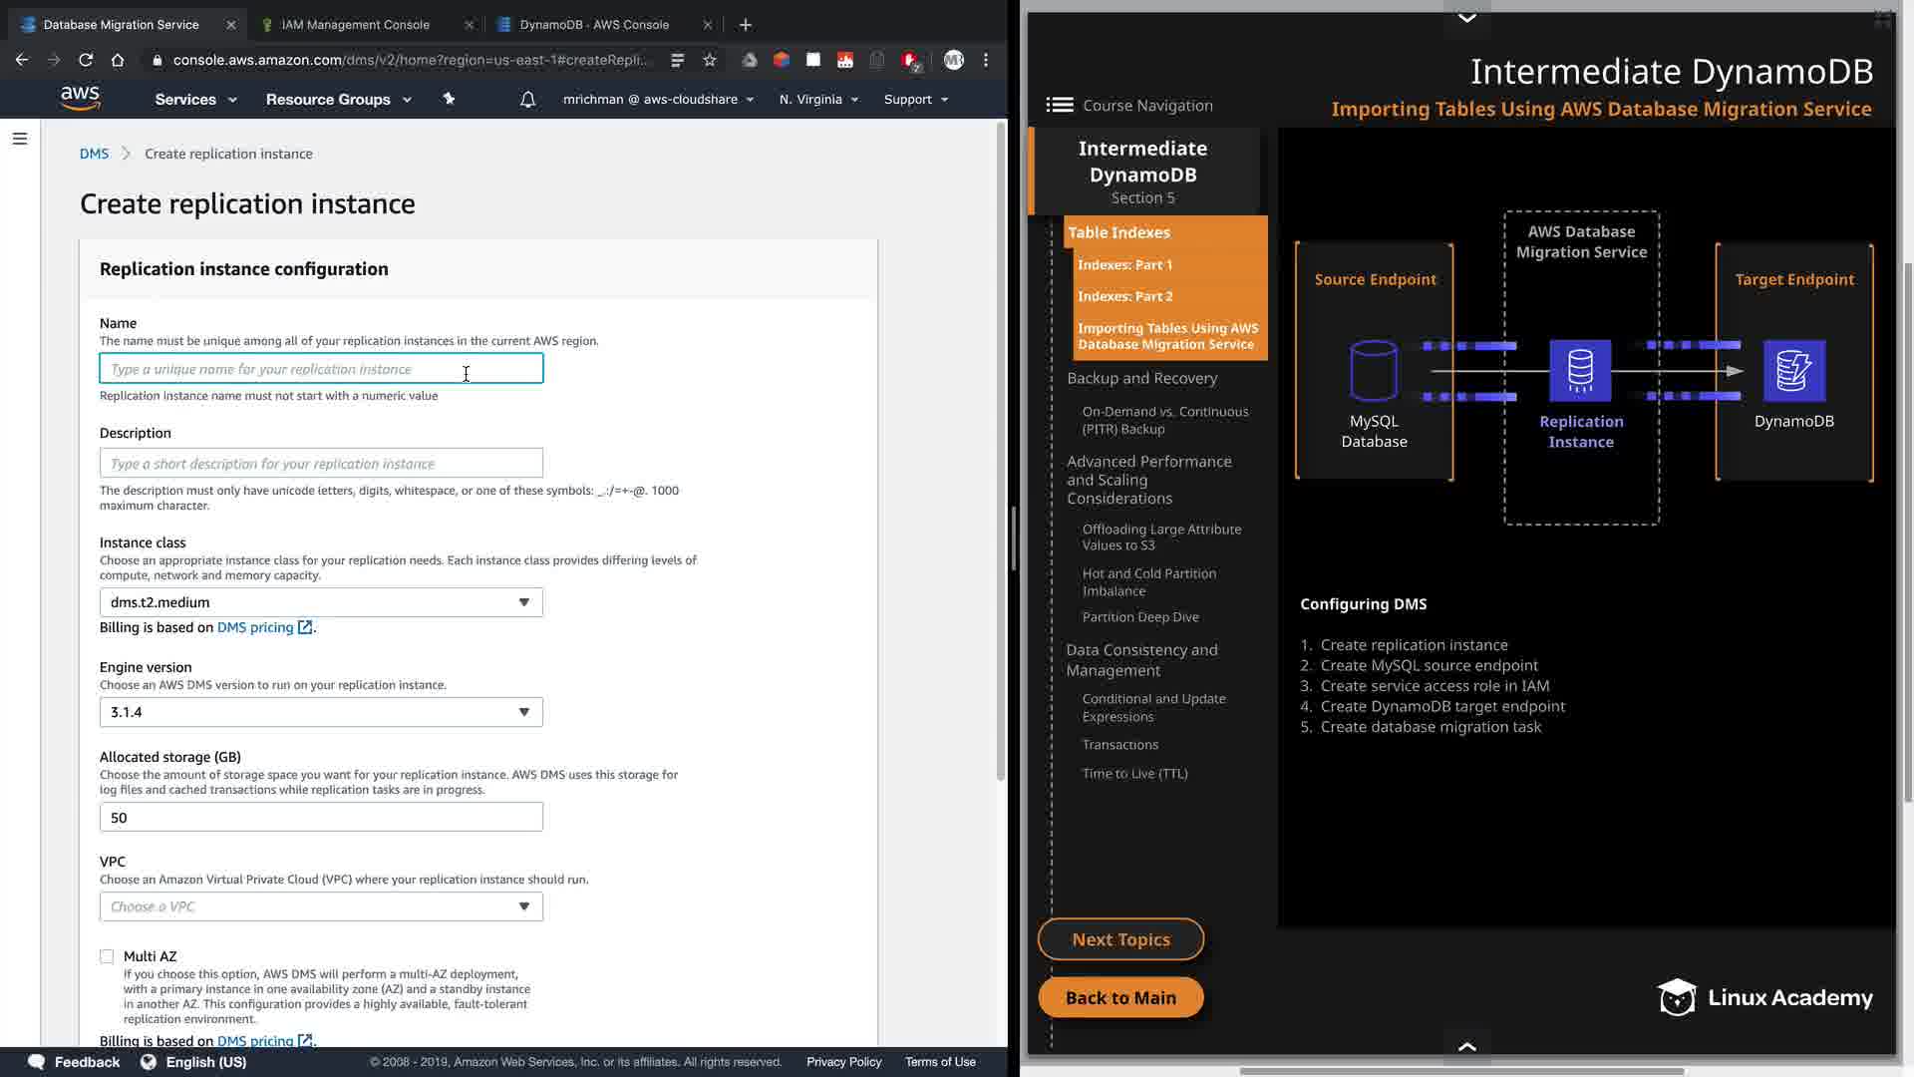Switch to the IAM Management Console tab
The height and width of the screenshot is (1077, 1914).
coord(356,24)
